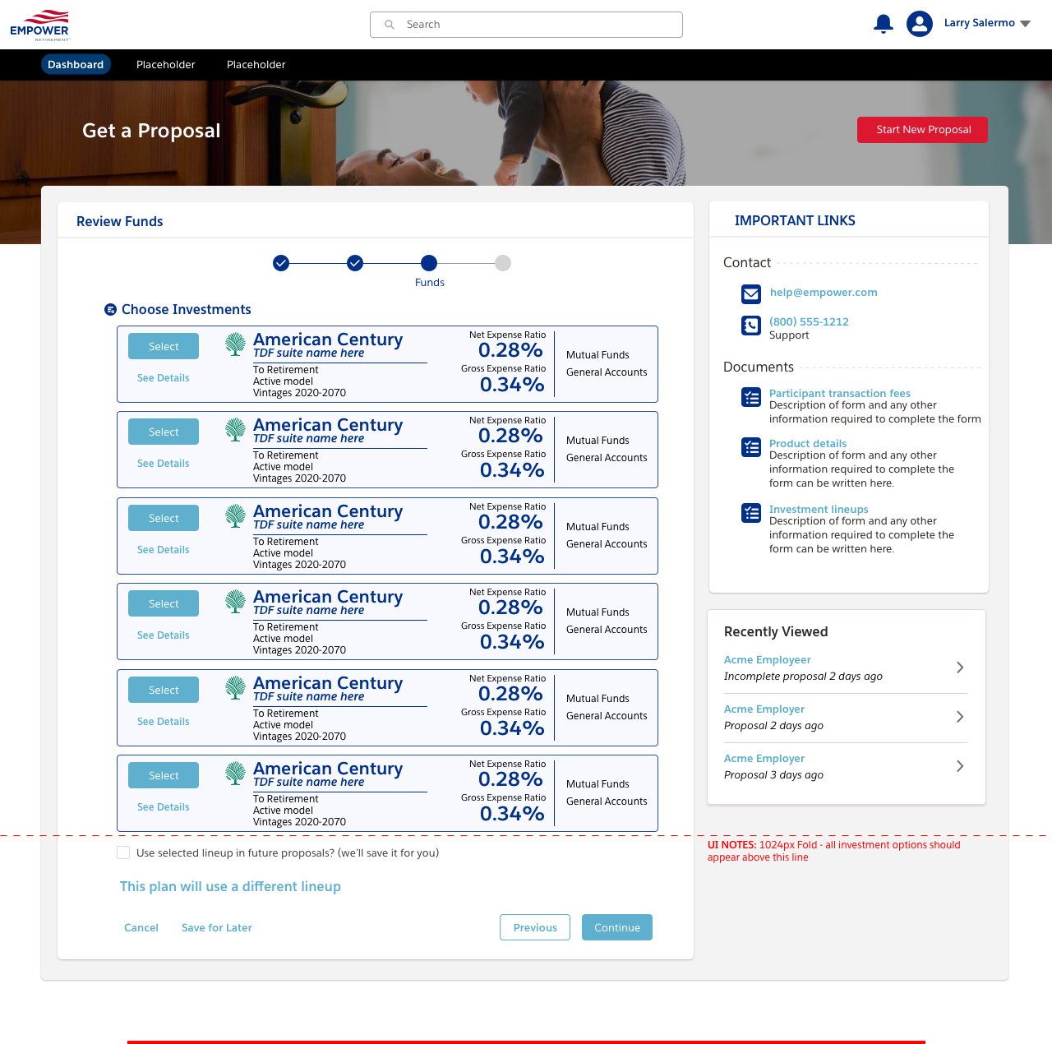1052x1044 pixels.
Task: Click Select in third fund card
Action: (164, 518)
